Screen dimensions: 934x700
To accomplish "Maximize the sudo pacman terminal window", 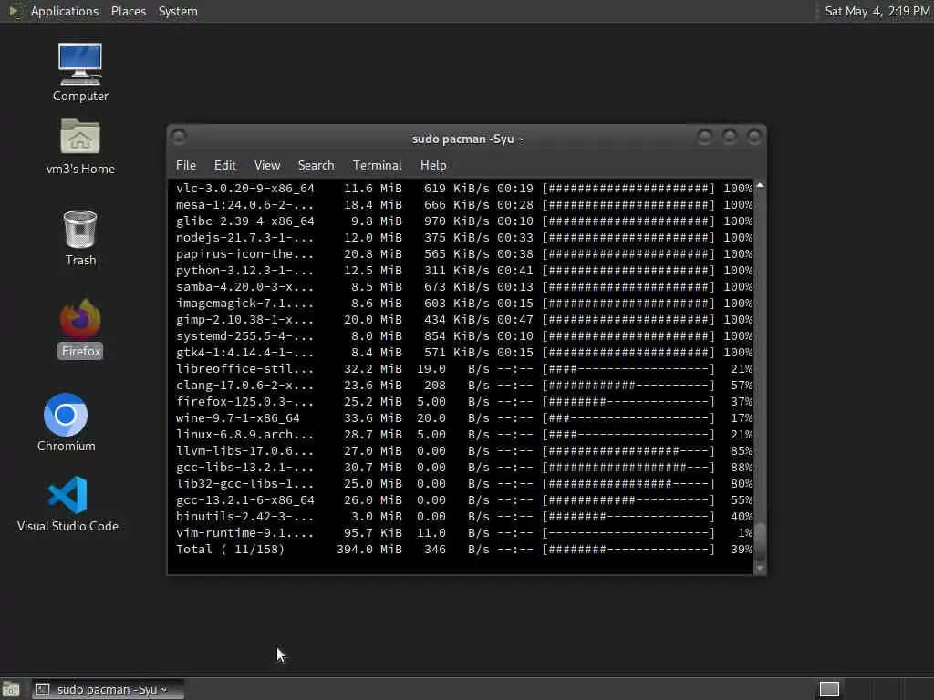I will [729, 138].
